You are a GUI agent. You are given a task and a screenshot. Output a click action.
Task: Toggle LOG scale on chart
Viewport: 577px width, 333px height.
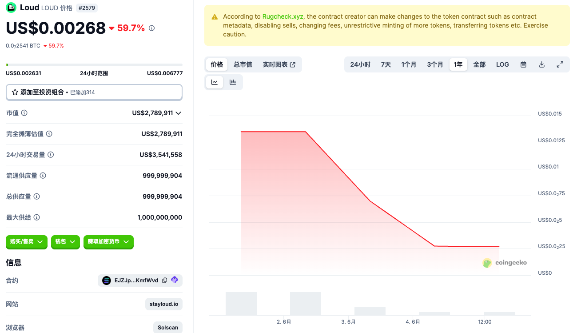click(502, 64)
